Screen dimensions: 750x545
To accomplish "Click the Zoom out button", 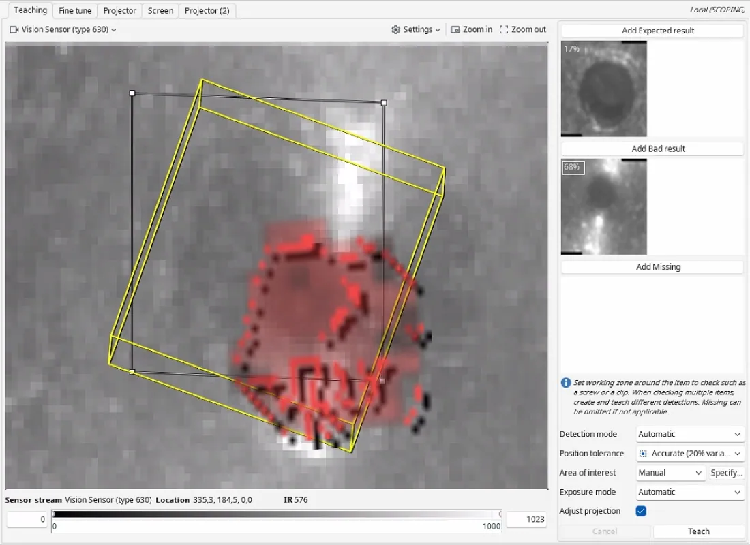I will tap(523, 30).
